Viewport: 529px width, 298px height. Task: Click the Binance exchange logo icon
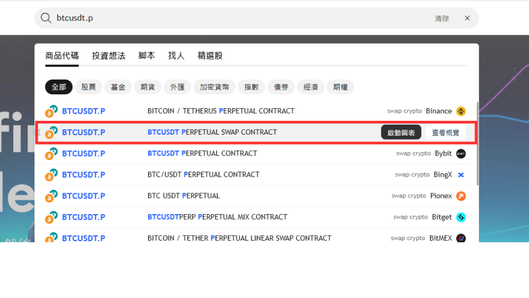click(461, 111)
